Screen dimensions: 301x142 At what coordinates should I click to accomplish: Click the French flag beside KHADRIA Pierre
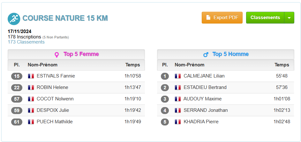[178, 122]
